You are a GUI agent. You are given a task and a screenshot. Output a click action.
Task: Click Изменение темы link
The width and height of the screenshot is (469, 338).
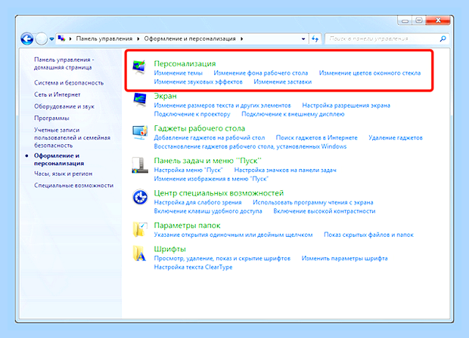[178, 73]
